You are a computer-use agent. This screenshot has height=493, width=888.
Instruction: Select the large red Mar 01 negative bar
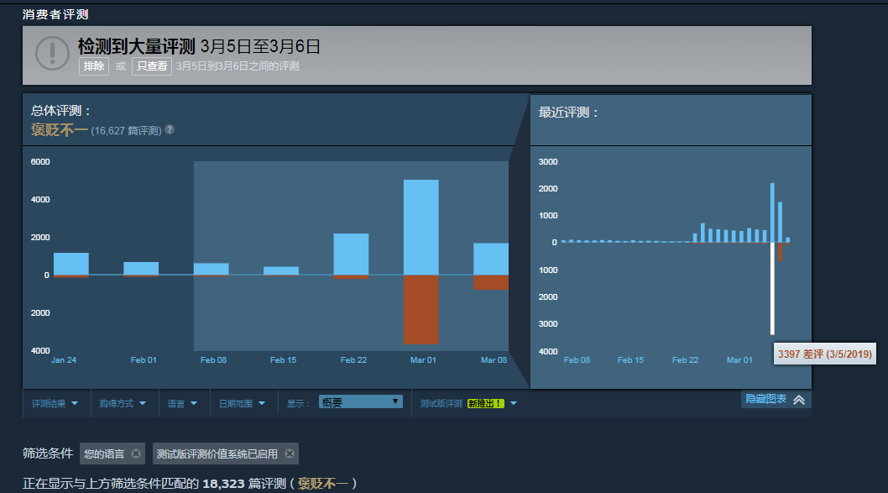(x=420, y=309)
